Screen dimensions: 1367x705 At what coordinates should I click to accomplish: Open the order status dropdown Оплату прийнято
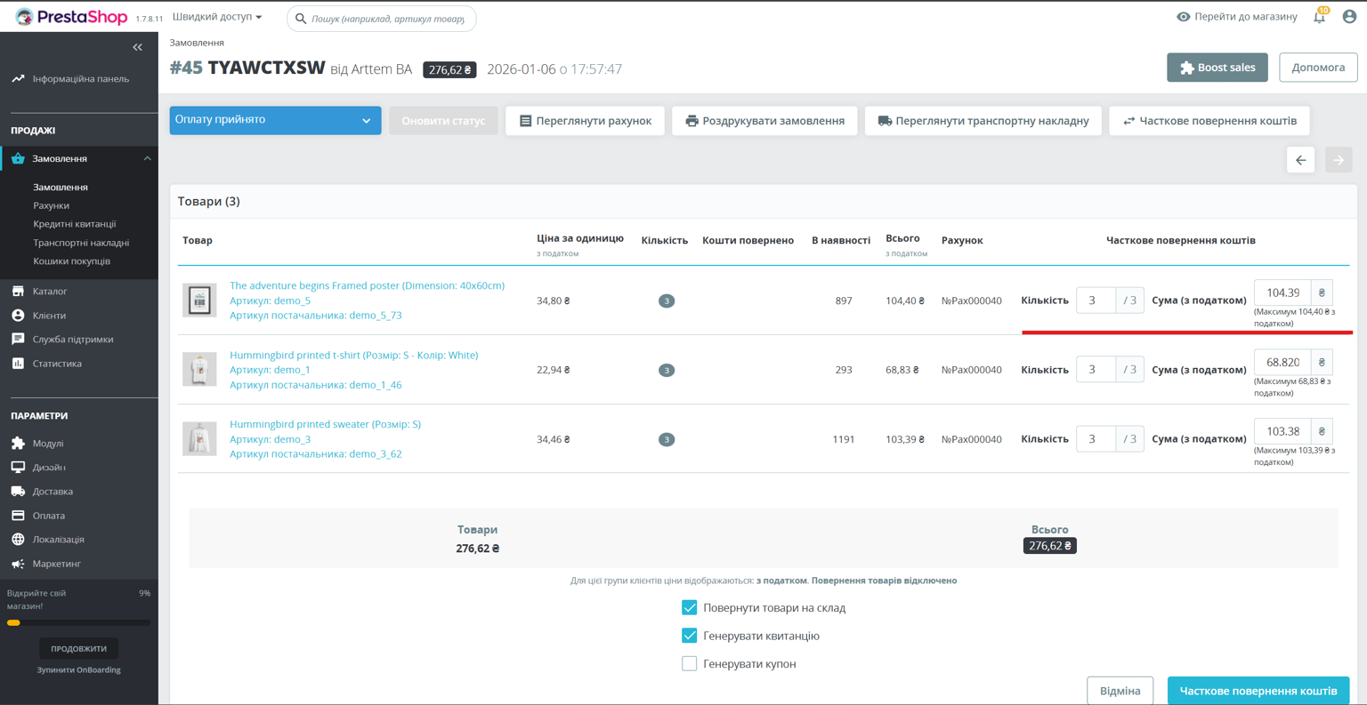[275, 120]
